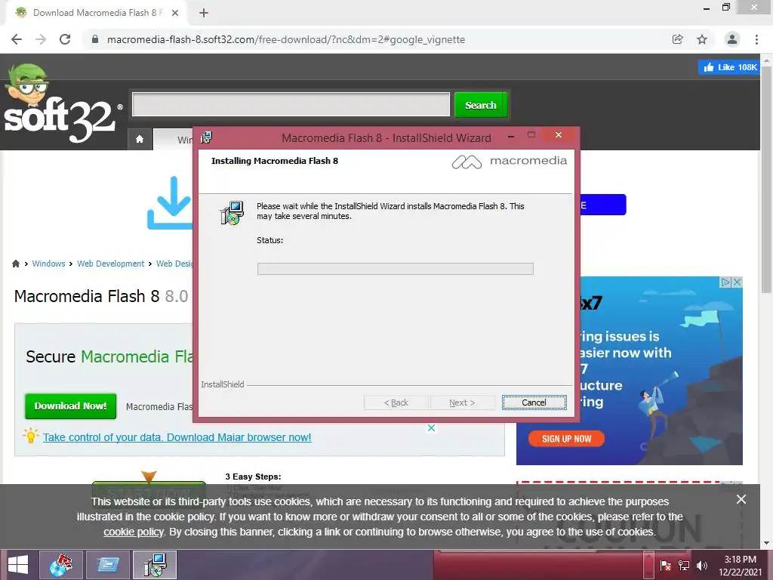Go back with the browser back arrow
This screenshot has width=773, height=580.
coord(17,39)
